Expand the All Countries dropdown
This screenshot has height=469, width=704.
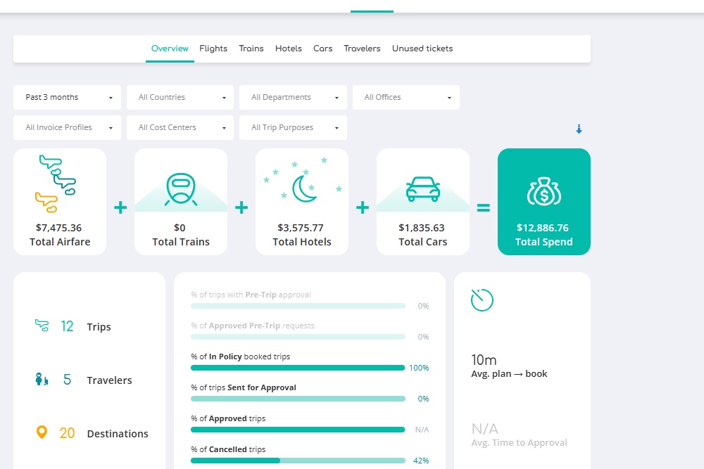pyautogui.click(x=180, y=97)
